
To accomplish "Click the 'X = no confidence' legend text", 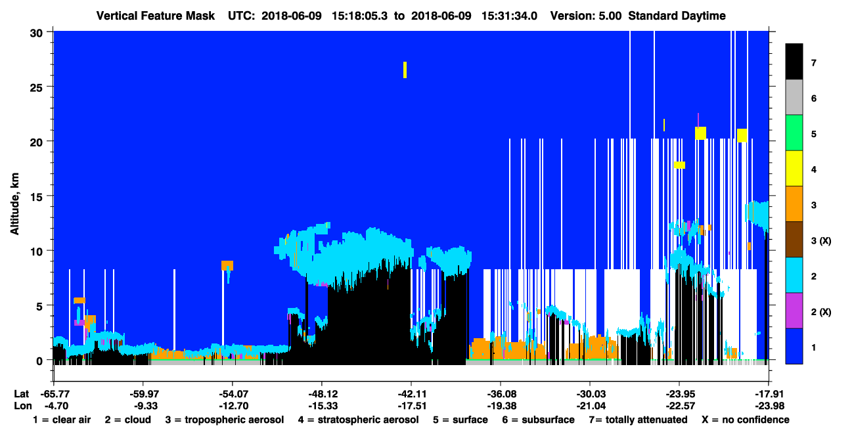I will click(746, 420).
